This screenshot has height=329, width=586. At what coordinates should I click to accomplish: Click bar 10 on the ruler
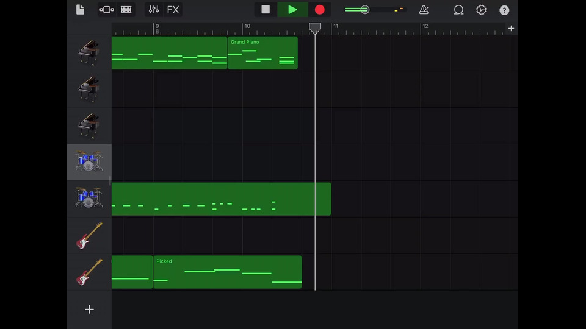[247, 26]
